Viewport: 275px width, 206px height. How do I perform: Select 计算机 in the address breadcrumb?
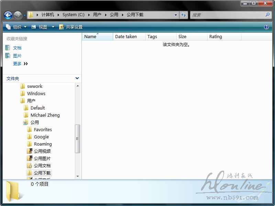[x=47, y=15]
